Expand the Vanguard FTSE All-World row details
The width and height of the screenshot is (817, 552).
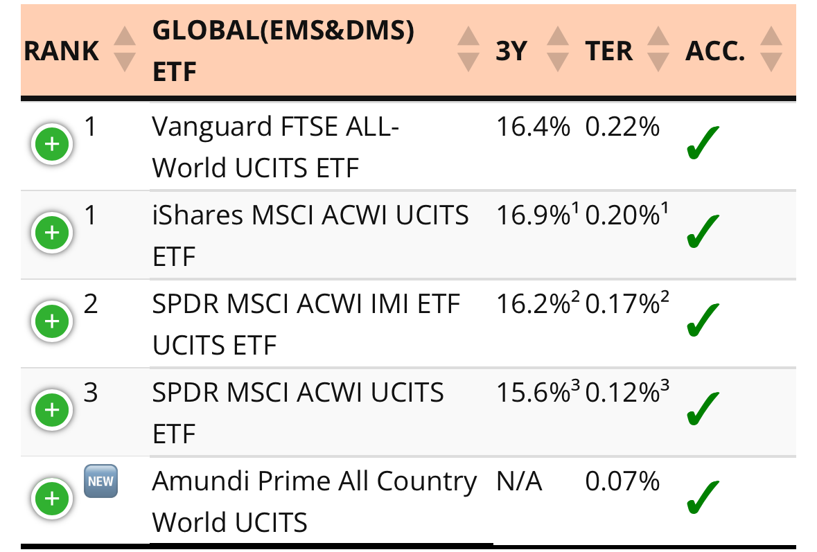[x=52, y=145]
